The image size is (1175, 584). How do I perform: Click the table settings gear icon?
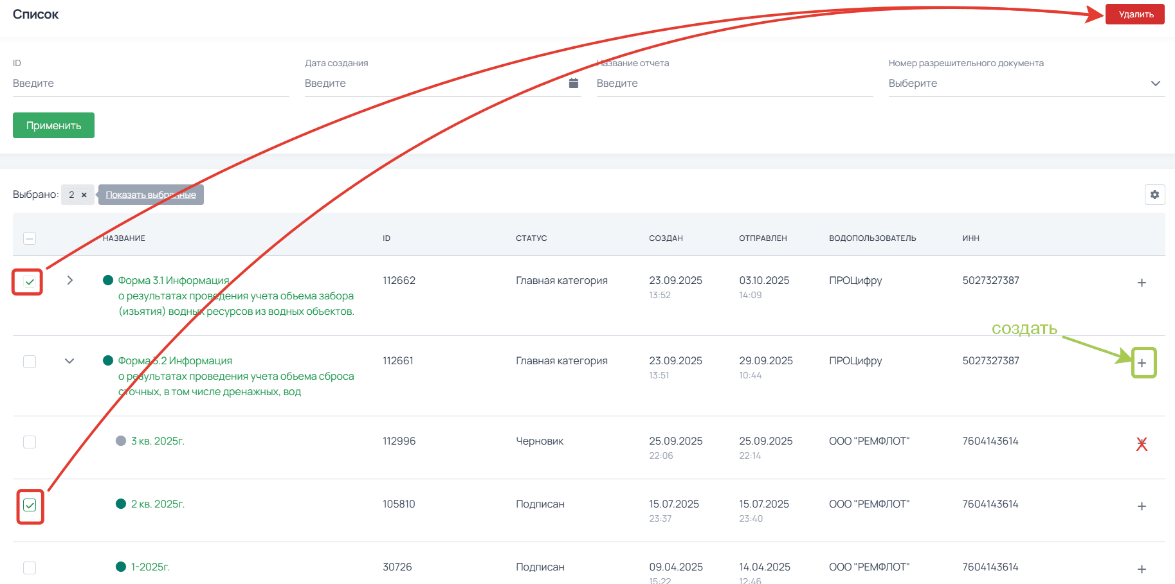1154,195
